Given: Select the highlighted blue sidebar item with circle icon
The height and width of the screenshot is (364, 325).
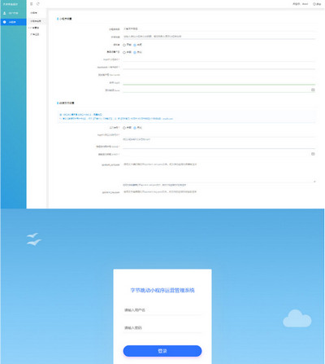Looking at the screenshot, I should coord(13,22).
